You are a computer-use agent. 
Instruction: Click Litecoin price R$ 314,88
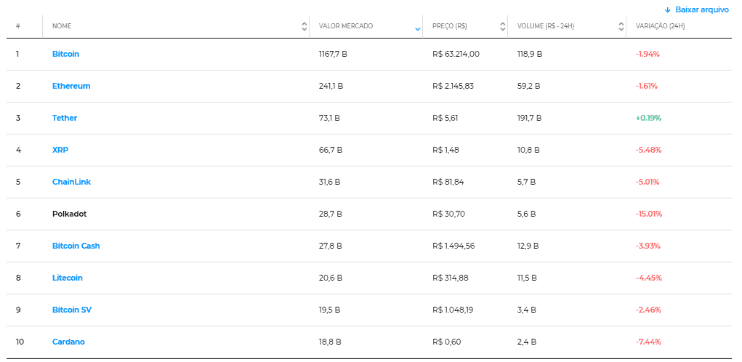pos(451,278)
